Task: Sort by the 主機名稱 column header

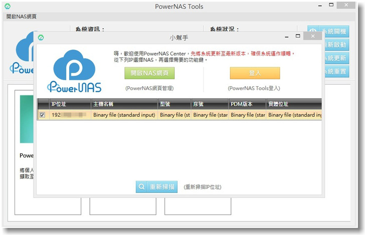Action: tap(124, 104)
